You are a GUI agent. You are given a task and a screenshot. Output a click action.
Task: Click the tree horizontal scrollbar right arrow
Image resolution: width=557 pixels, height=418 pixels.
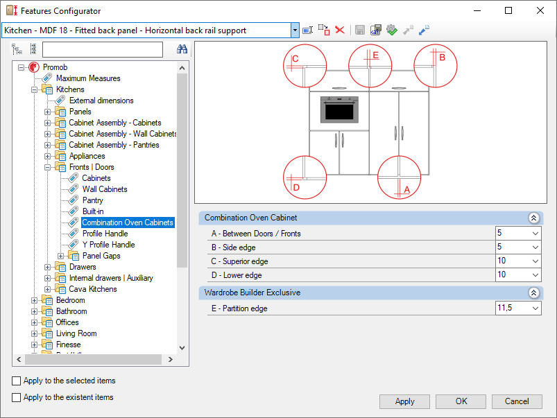coord(171,359)
